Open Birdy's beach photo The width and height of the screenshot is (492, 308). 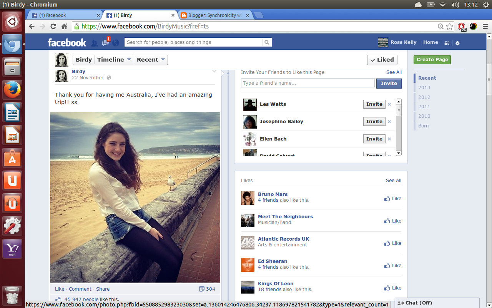pyautogui.click(x=135, y=198)
